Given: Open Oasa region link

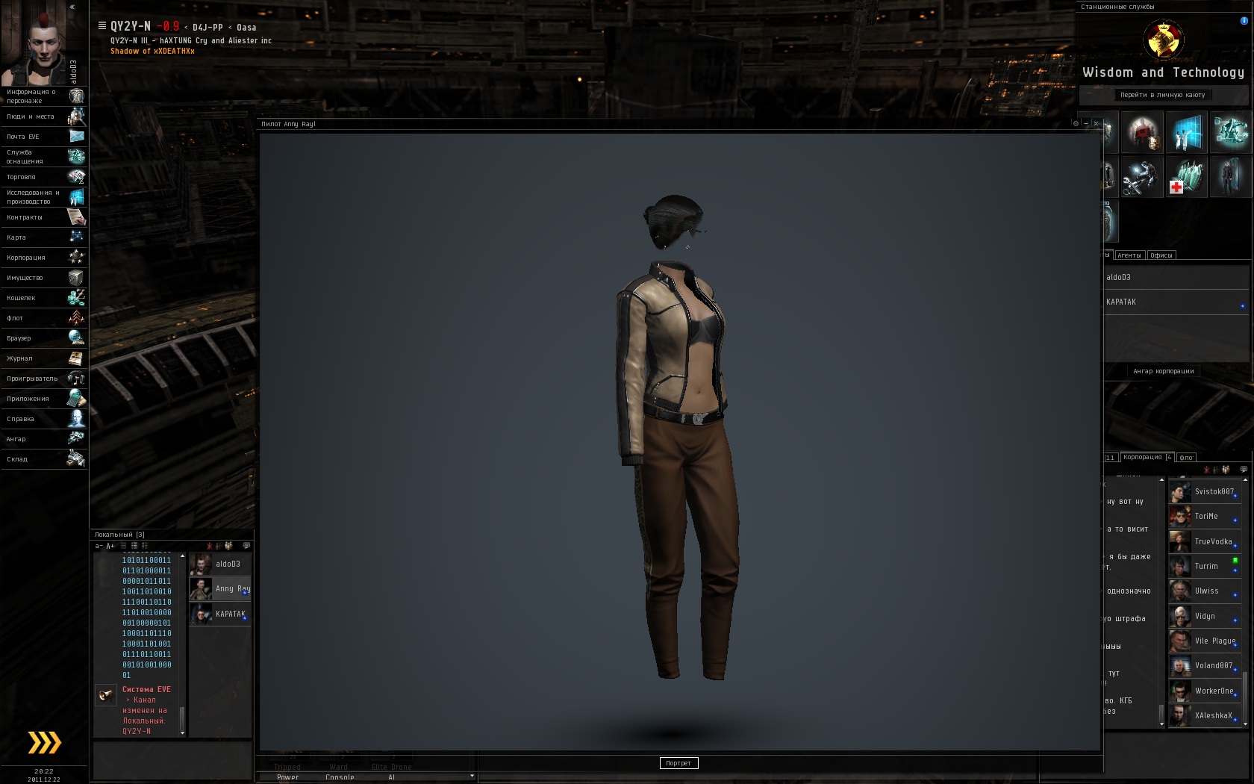Looking at the screenshot, I should [x=246, y=28].
